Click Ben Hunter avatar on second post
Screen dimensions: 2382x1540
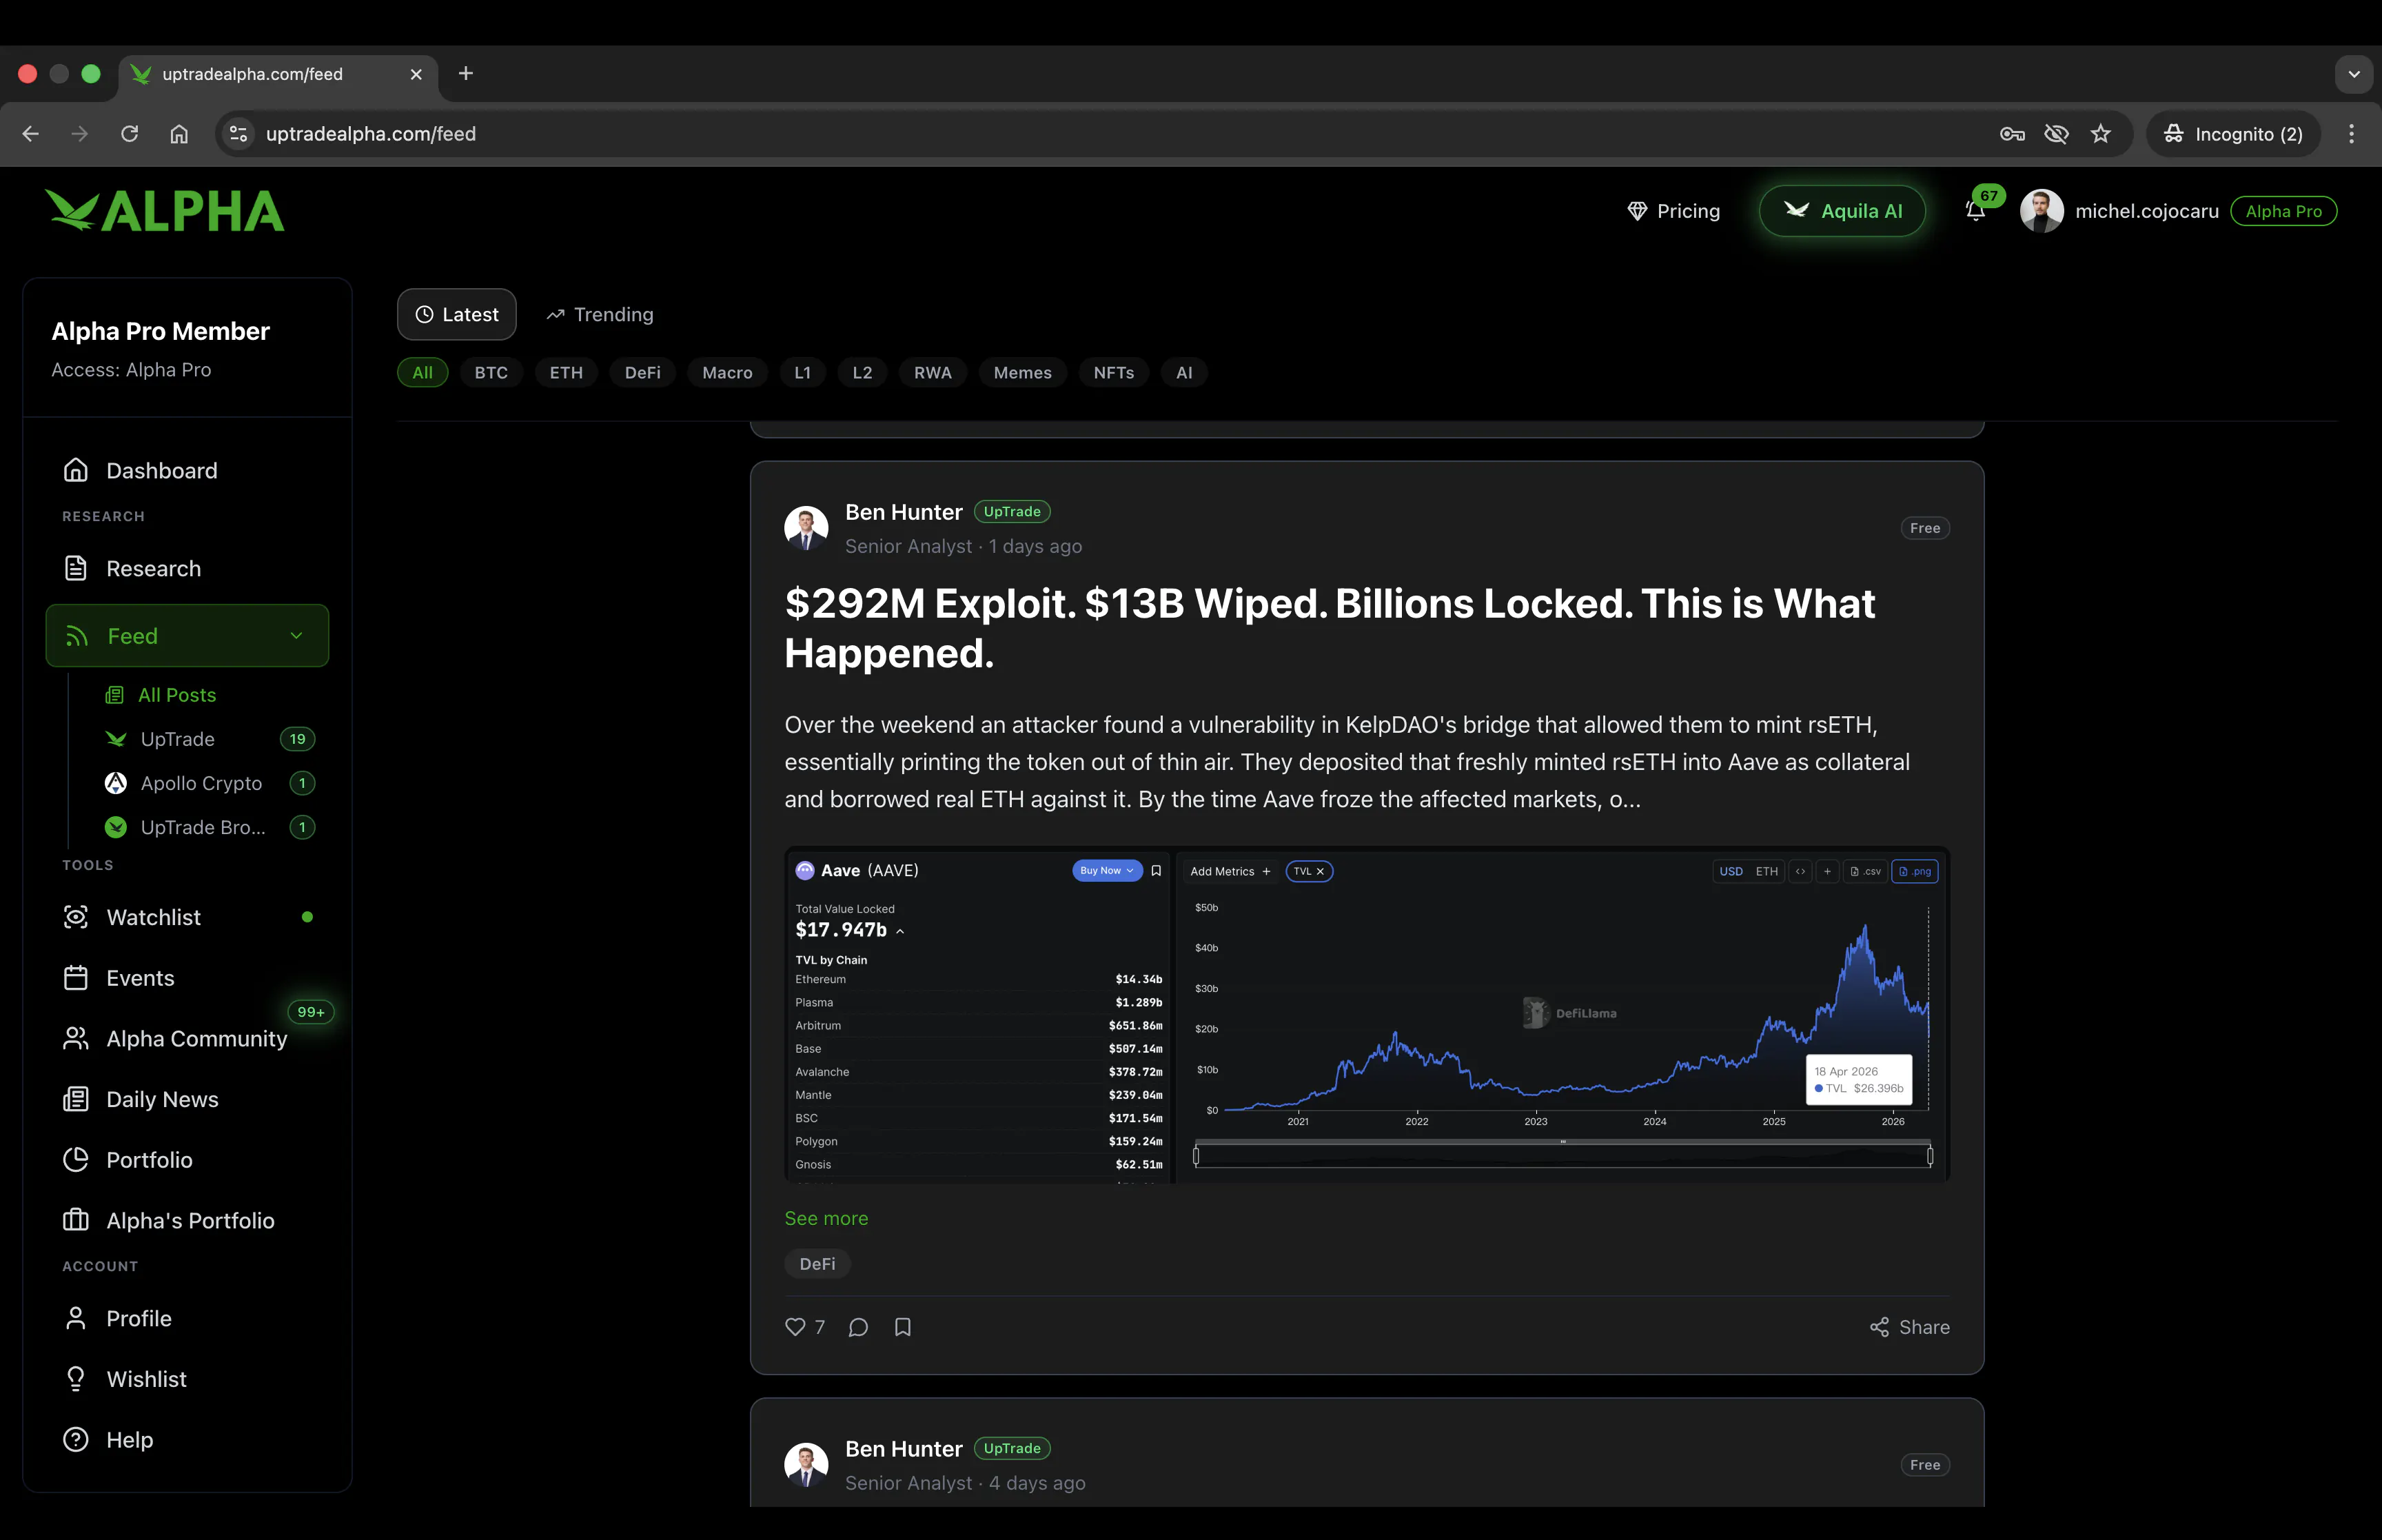[806, 1465]
